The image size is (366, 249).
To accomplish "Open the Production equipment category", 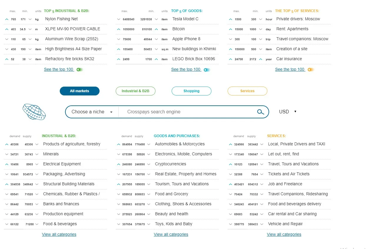I will 63,214.
